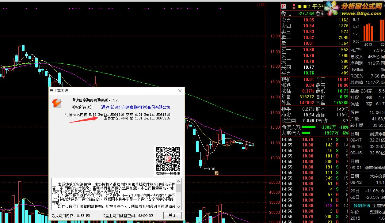Image resolution: width=385 pixels, height=223 pixels.
Task: Click the 现价 value 10.81
Action: coord(309,79)
